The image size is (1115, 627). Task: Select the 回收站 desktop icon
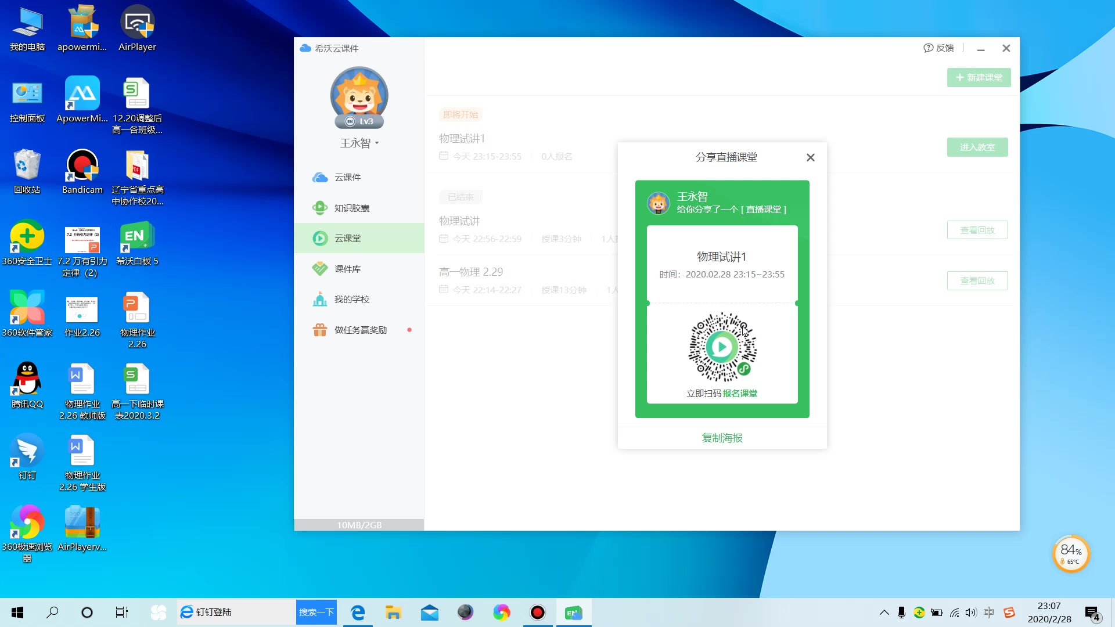[x=27, y=172]
